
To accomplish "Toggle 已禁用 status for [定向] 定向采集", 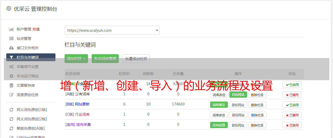I will (292, 125).
